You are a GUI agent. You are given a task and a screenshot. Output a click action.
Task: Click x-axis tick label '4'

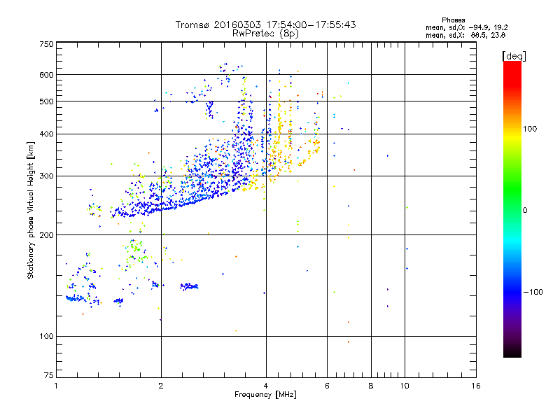266,386
